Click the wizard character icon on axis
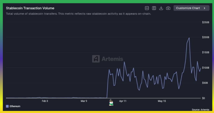 111,102
